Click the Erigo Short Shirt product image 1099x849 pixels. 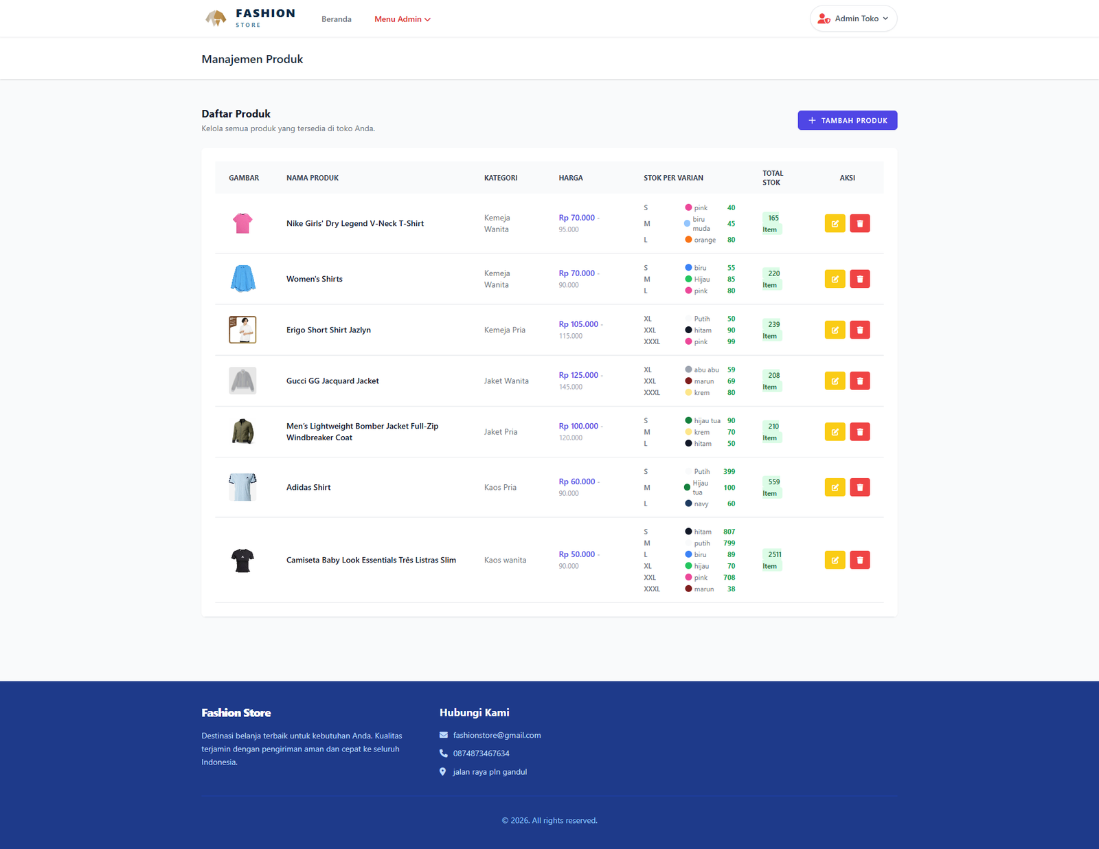point(242,330)
